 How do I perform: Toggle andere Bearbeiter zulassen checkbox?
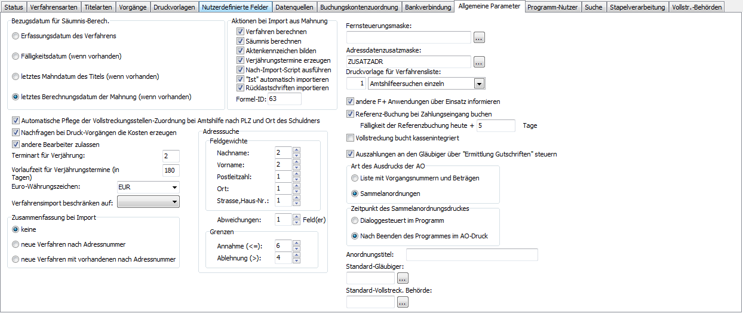16,145
